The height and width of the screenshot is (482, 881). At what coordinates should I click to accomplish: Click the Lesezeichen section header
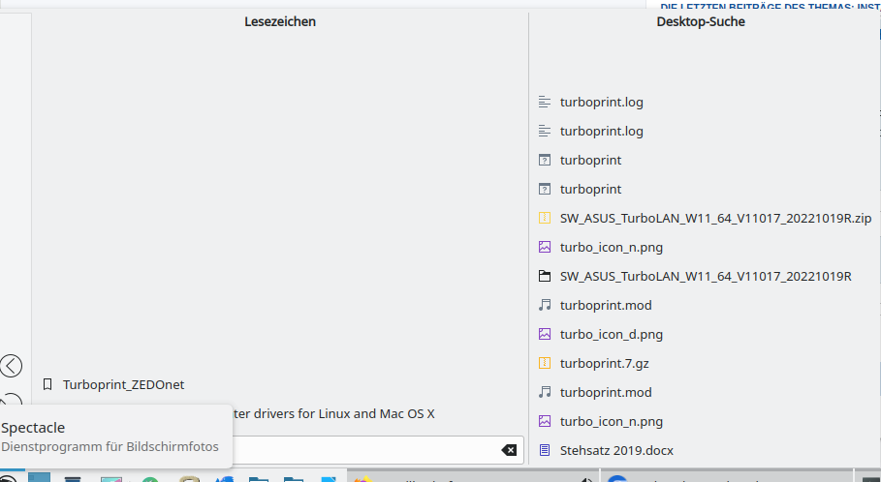280,21
